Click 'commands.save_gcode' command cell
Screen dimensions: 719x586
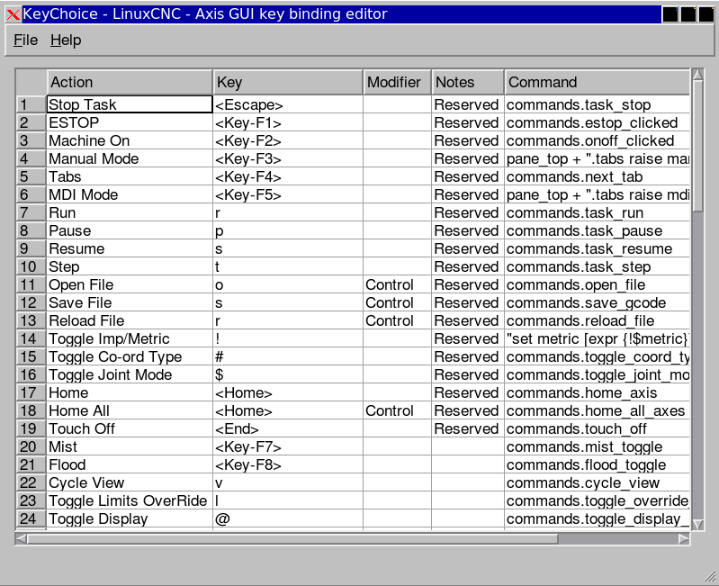[597, 302]
